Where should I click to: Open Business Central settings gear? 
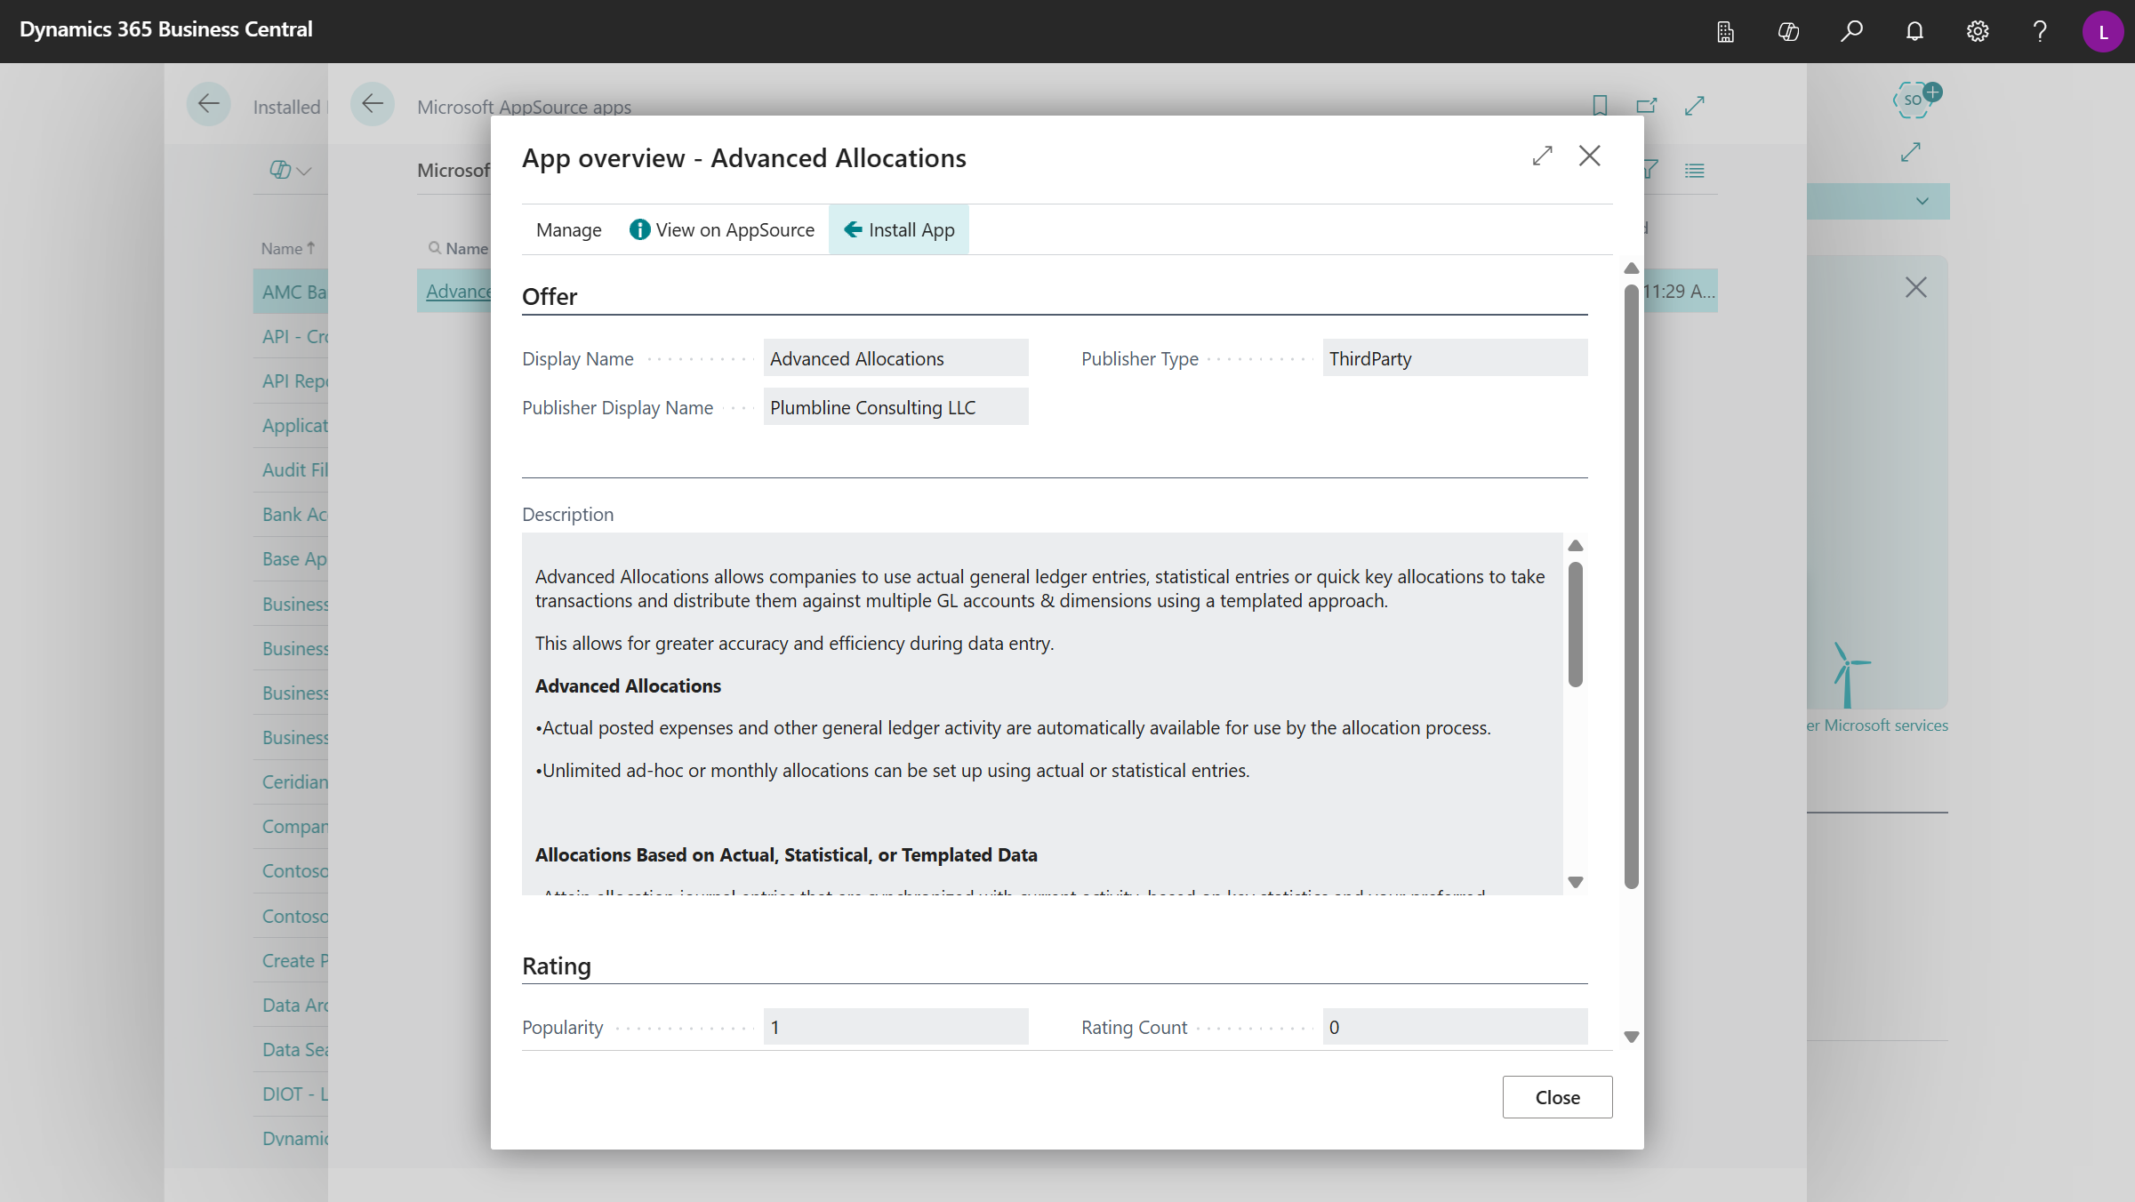click(1978, 31)
